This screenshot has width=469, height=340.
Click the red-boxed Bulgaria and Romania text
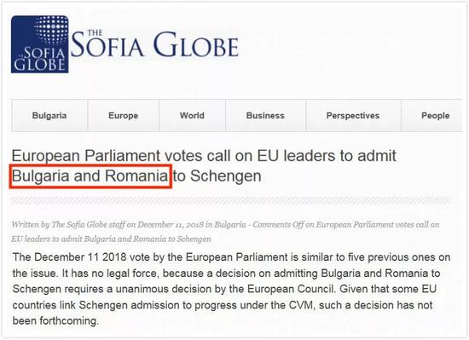click(90, 176)
